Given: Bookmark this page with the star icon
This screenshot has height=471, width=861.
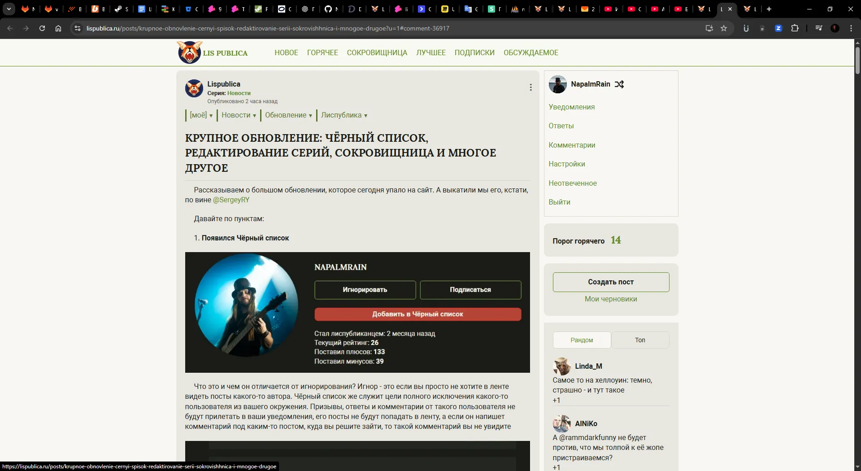Looking at the screenshot, I should 724,28.
